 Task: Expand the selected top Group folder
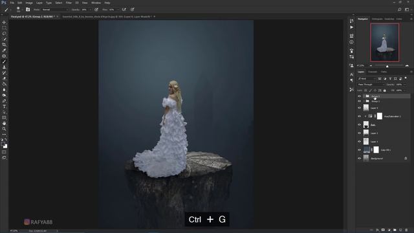pyautogui.click(x=364, y=96)
